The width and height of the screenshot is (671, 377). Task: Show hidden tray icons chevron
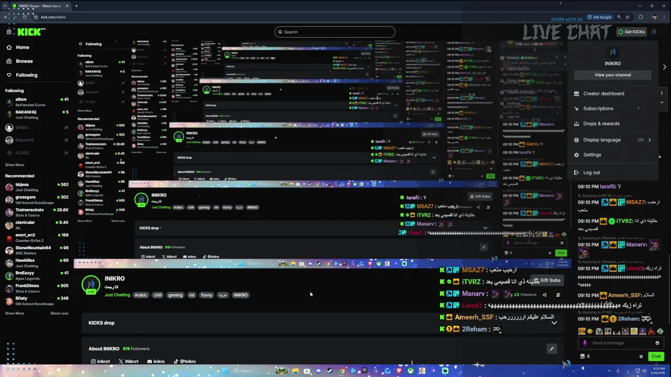coord(609,371)
